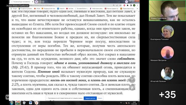Open Chrome from the taskbar

(x=18, y=103)
